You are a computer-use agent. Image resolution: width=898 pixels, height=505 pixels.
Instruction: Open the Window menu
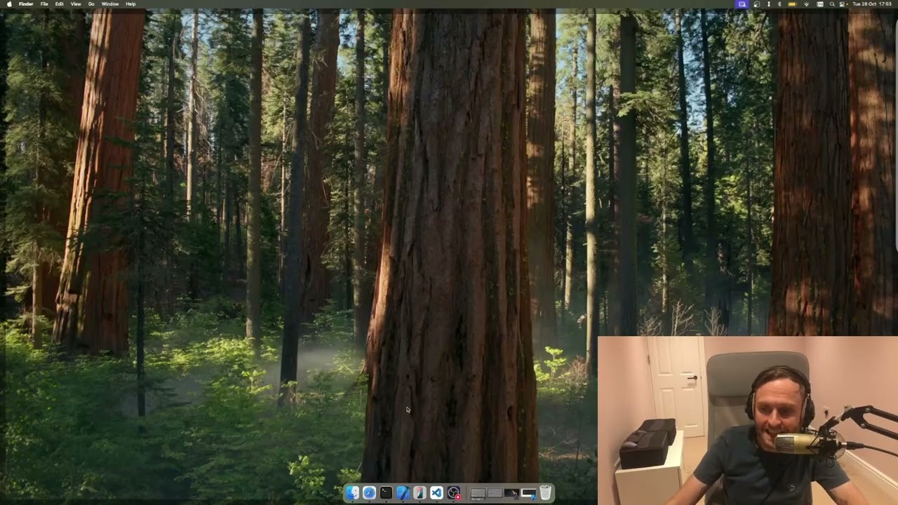[x=110, y=4]
